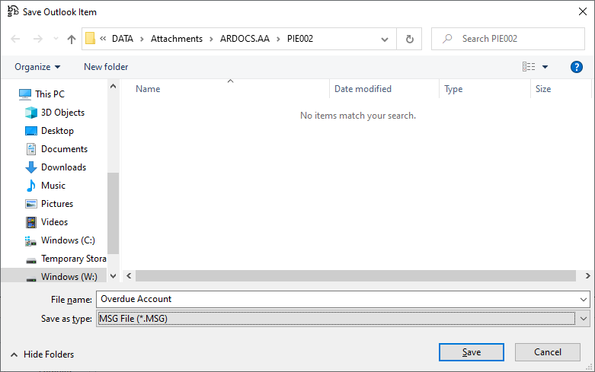Screen dimensions: 595x372
Task: Select Music folder in sidebar
Action: point(53,186)
